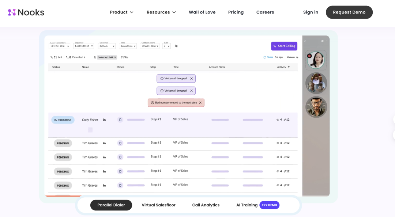
Task: Select the woman's video thumbnail
Action: coord(316,60)
